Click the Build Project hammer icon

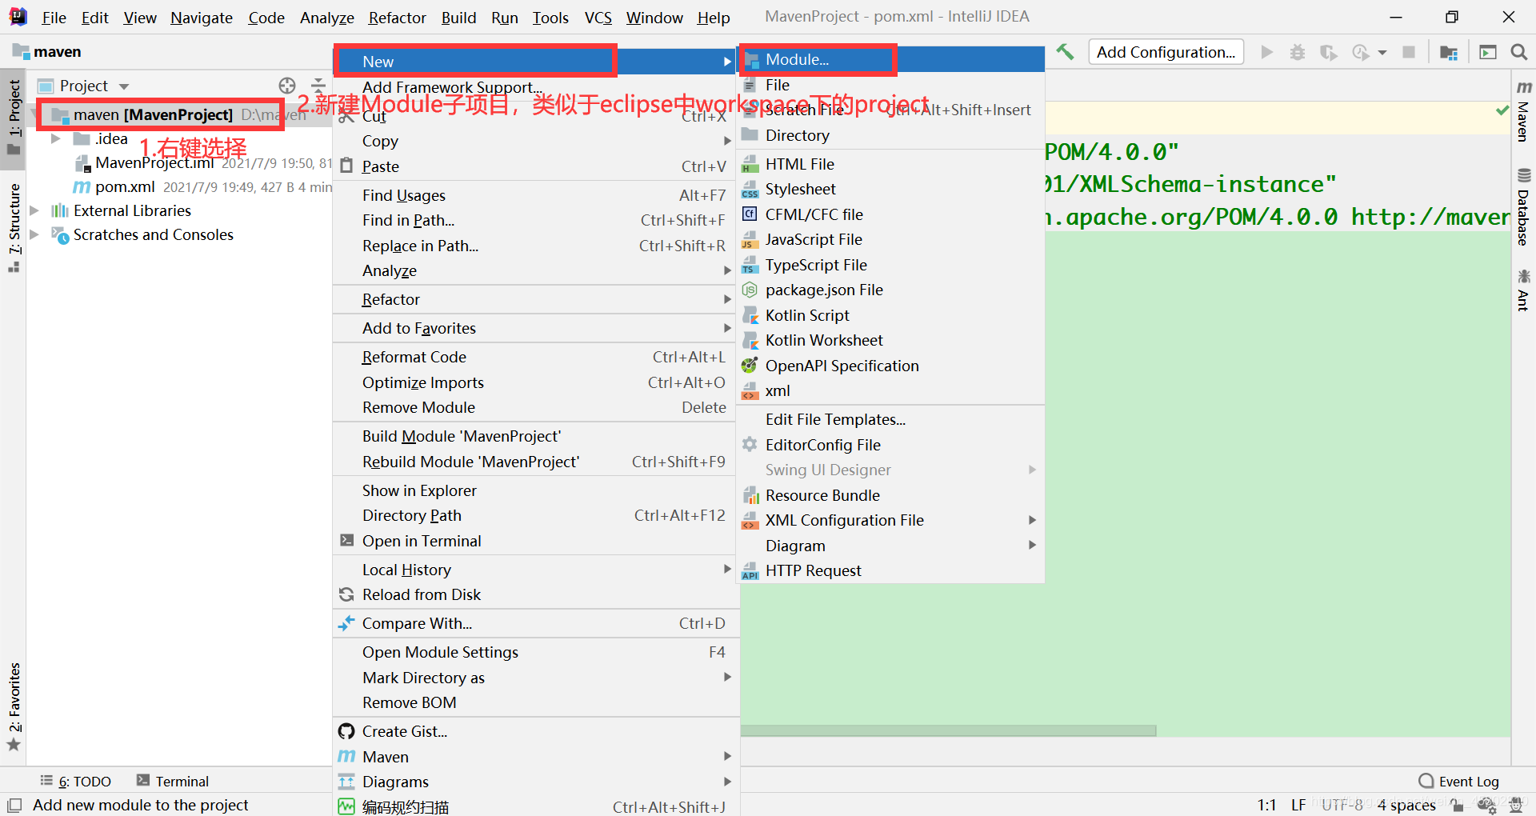[x=1065, y=52]
